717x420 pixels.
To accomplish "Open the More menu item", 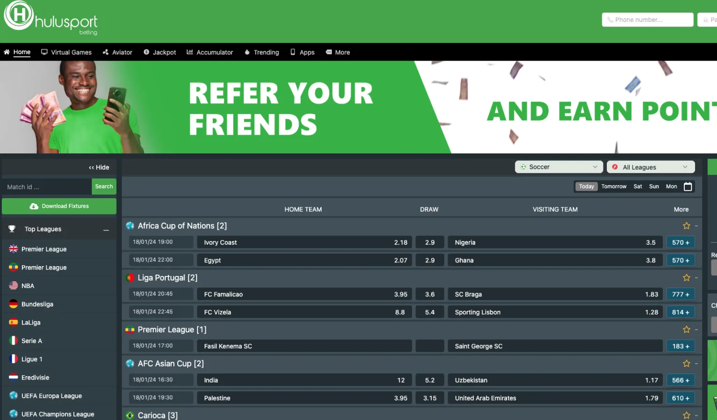I will click(x=338, y=52).
